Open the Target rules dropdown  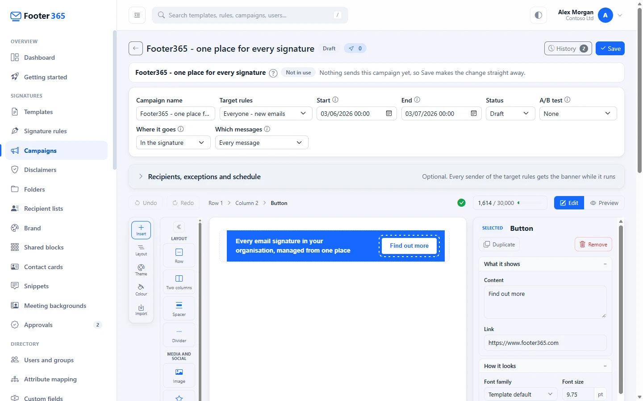[265, 114]
